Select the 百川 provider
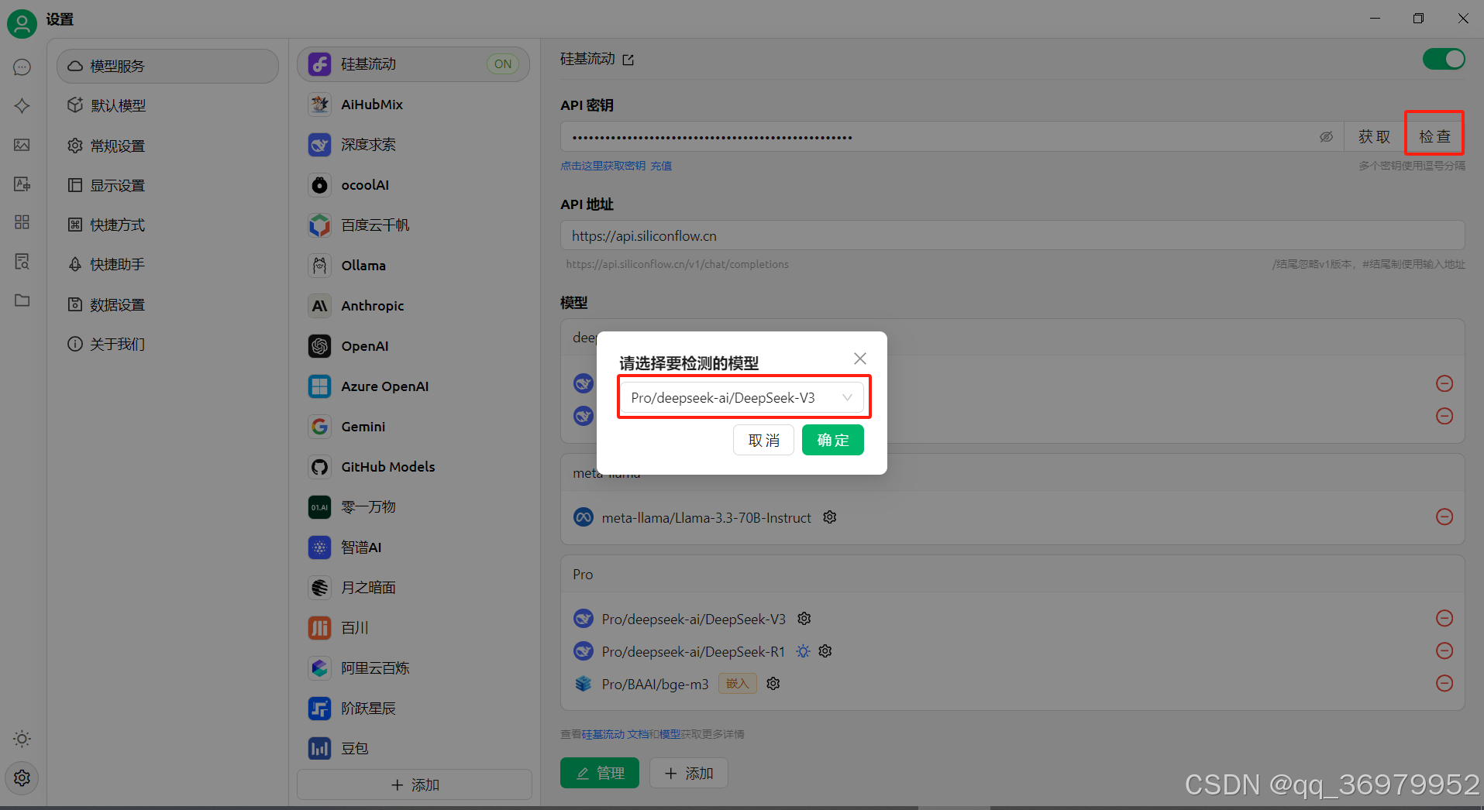 414,628
